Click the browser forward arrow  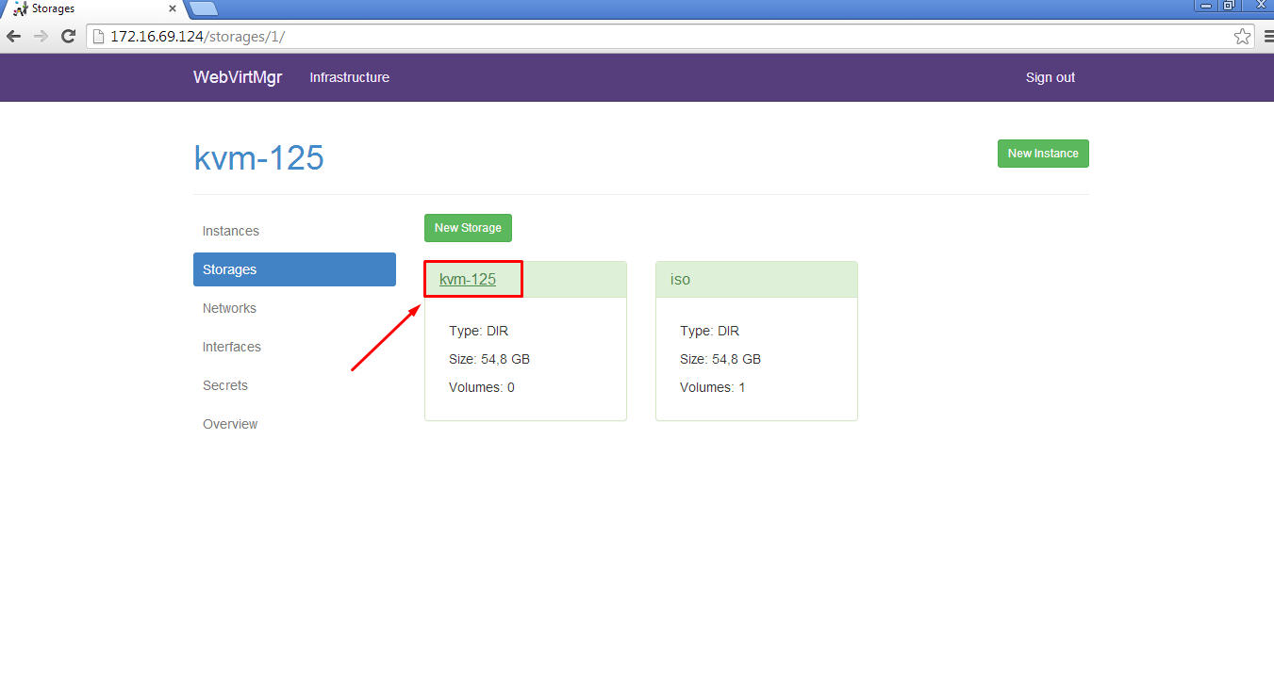pos(41,37)
